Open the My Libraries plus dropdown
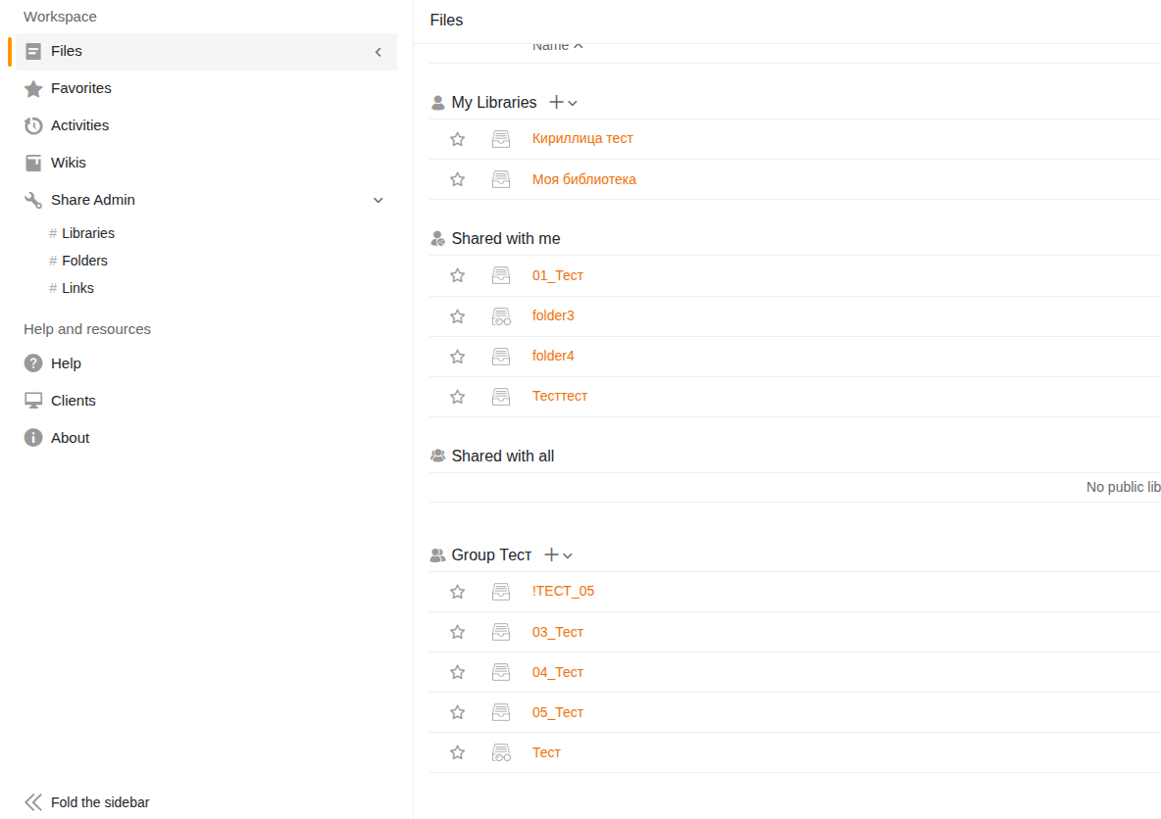This screenshot has height=819, width=1161. pyautogui.click(x=562, y=102)
